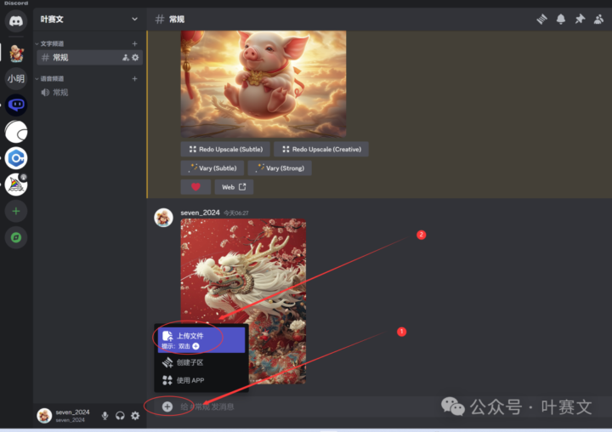Screen dimensions: 612x432
Task: Favorite the image with heart button
Action: coord(196,187)
